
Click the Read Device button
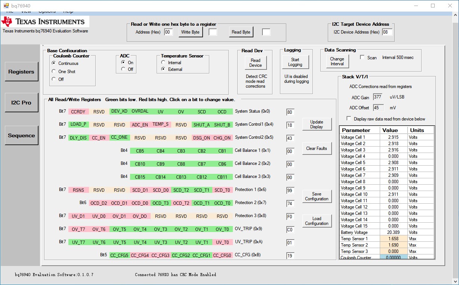(255, 63)
